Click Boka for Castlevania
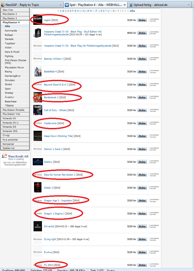This screenshot has height=271, width=194. pyautogui.click(x=142, y=123)
